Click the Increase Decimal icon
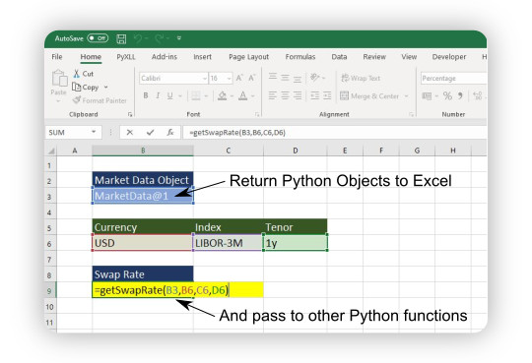Viewport: 532px width, 363px height. (478, 96)
